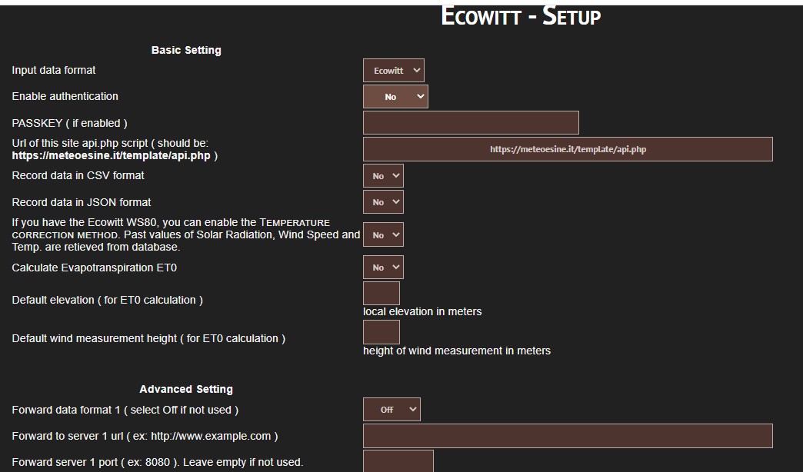Click the 'Enable authentication' label

(x=65, y=96)
